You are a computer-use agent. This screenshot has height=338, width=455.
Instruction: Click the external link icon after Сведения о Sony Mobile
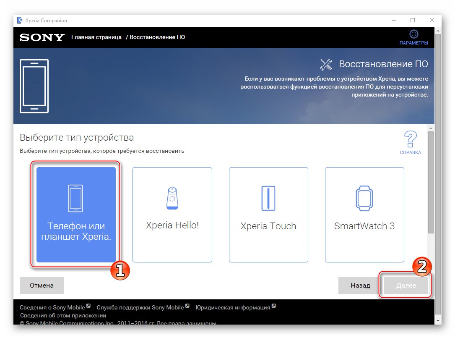pos(88,306)
